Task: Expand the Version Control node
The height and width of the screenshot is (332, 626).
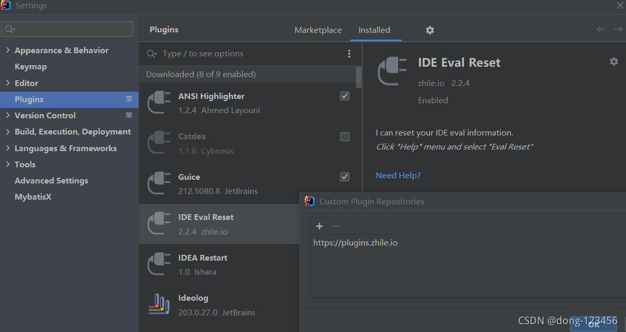Action: [7, 115]
